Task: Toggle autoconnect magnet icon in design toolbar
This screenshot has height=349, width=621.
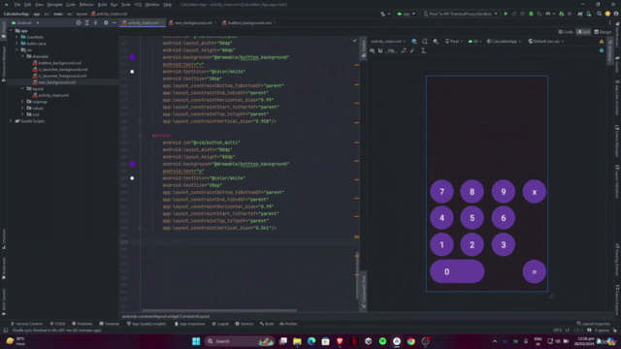Action: (x=380, y=50)
